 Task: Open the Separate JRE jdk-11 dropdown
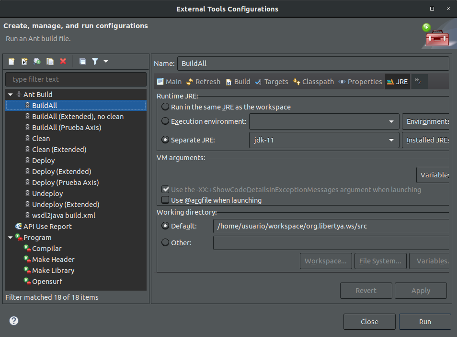click(x=324, y=140)
